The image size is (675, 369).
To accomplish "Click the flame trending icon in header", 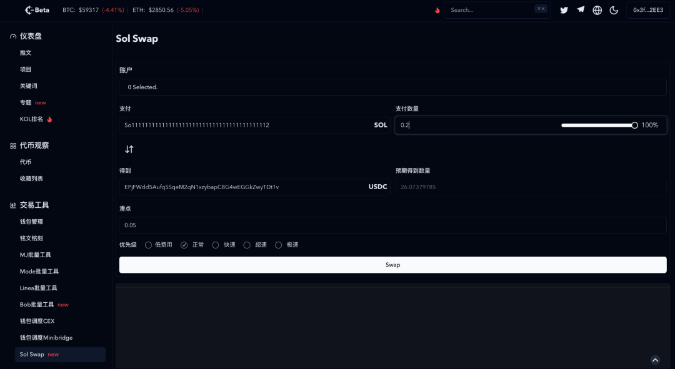I will (x=437, y=10).
